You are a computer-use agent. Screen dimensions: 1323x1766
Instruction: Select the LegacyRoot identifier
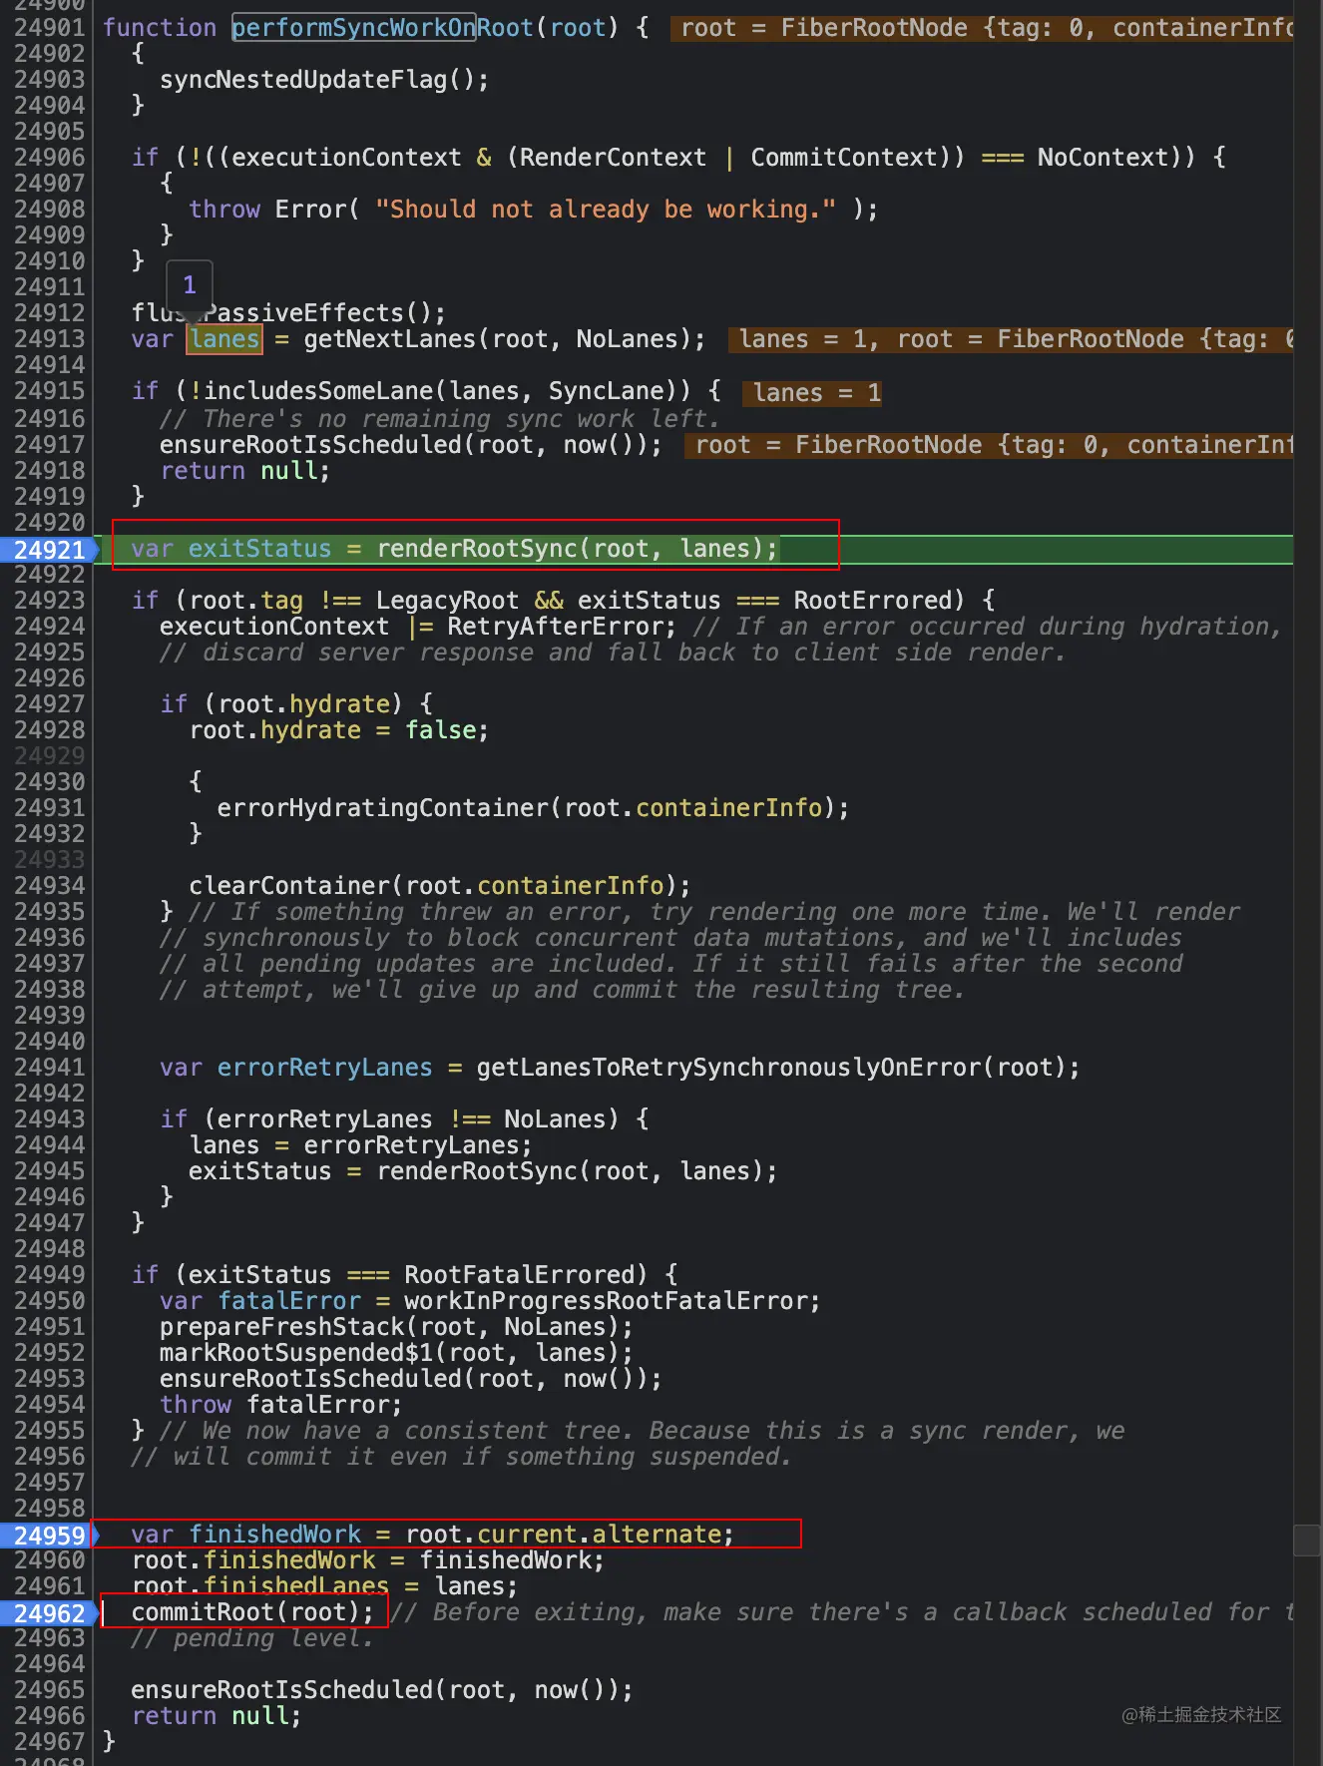(x=447, y=601)
